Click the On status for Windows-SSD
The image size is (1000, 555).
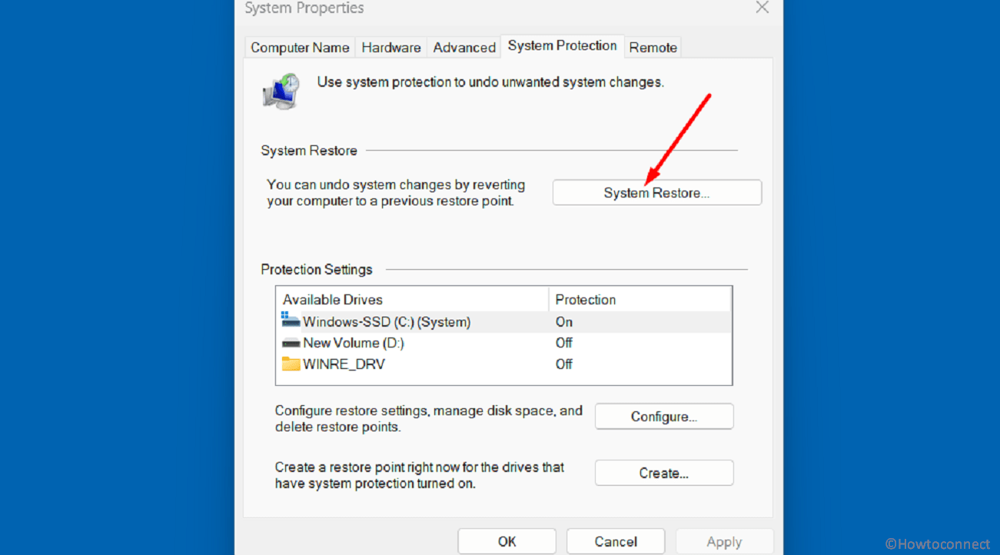pos(564,322)
